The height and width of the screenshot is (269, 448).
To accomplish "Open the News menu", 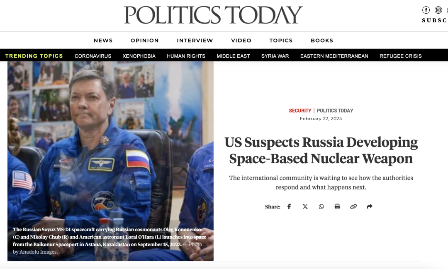I will 103,41.
